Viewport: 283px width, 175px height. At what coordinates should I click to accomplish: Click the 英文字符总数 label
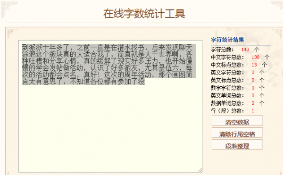pyautogui.click(x=227, y=73)
